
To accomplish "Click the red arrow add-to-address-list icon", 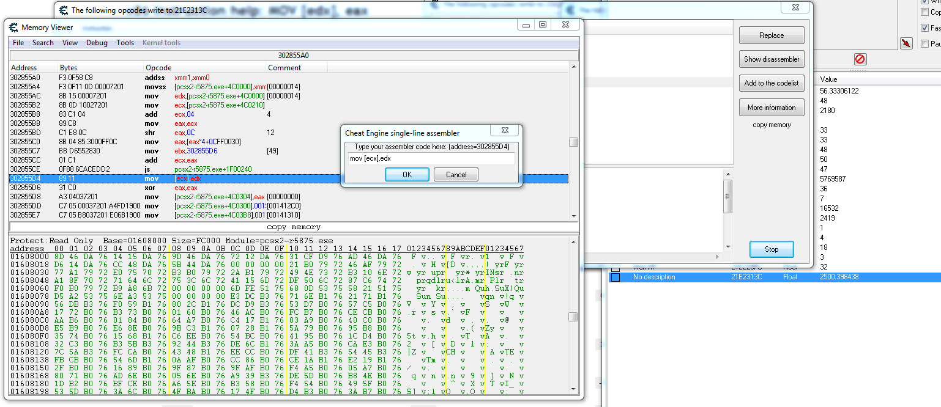I will (906, 43).
